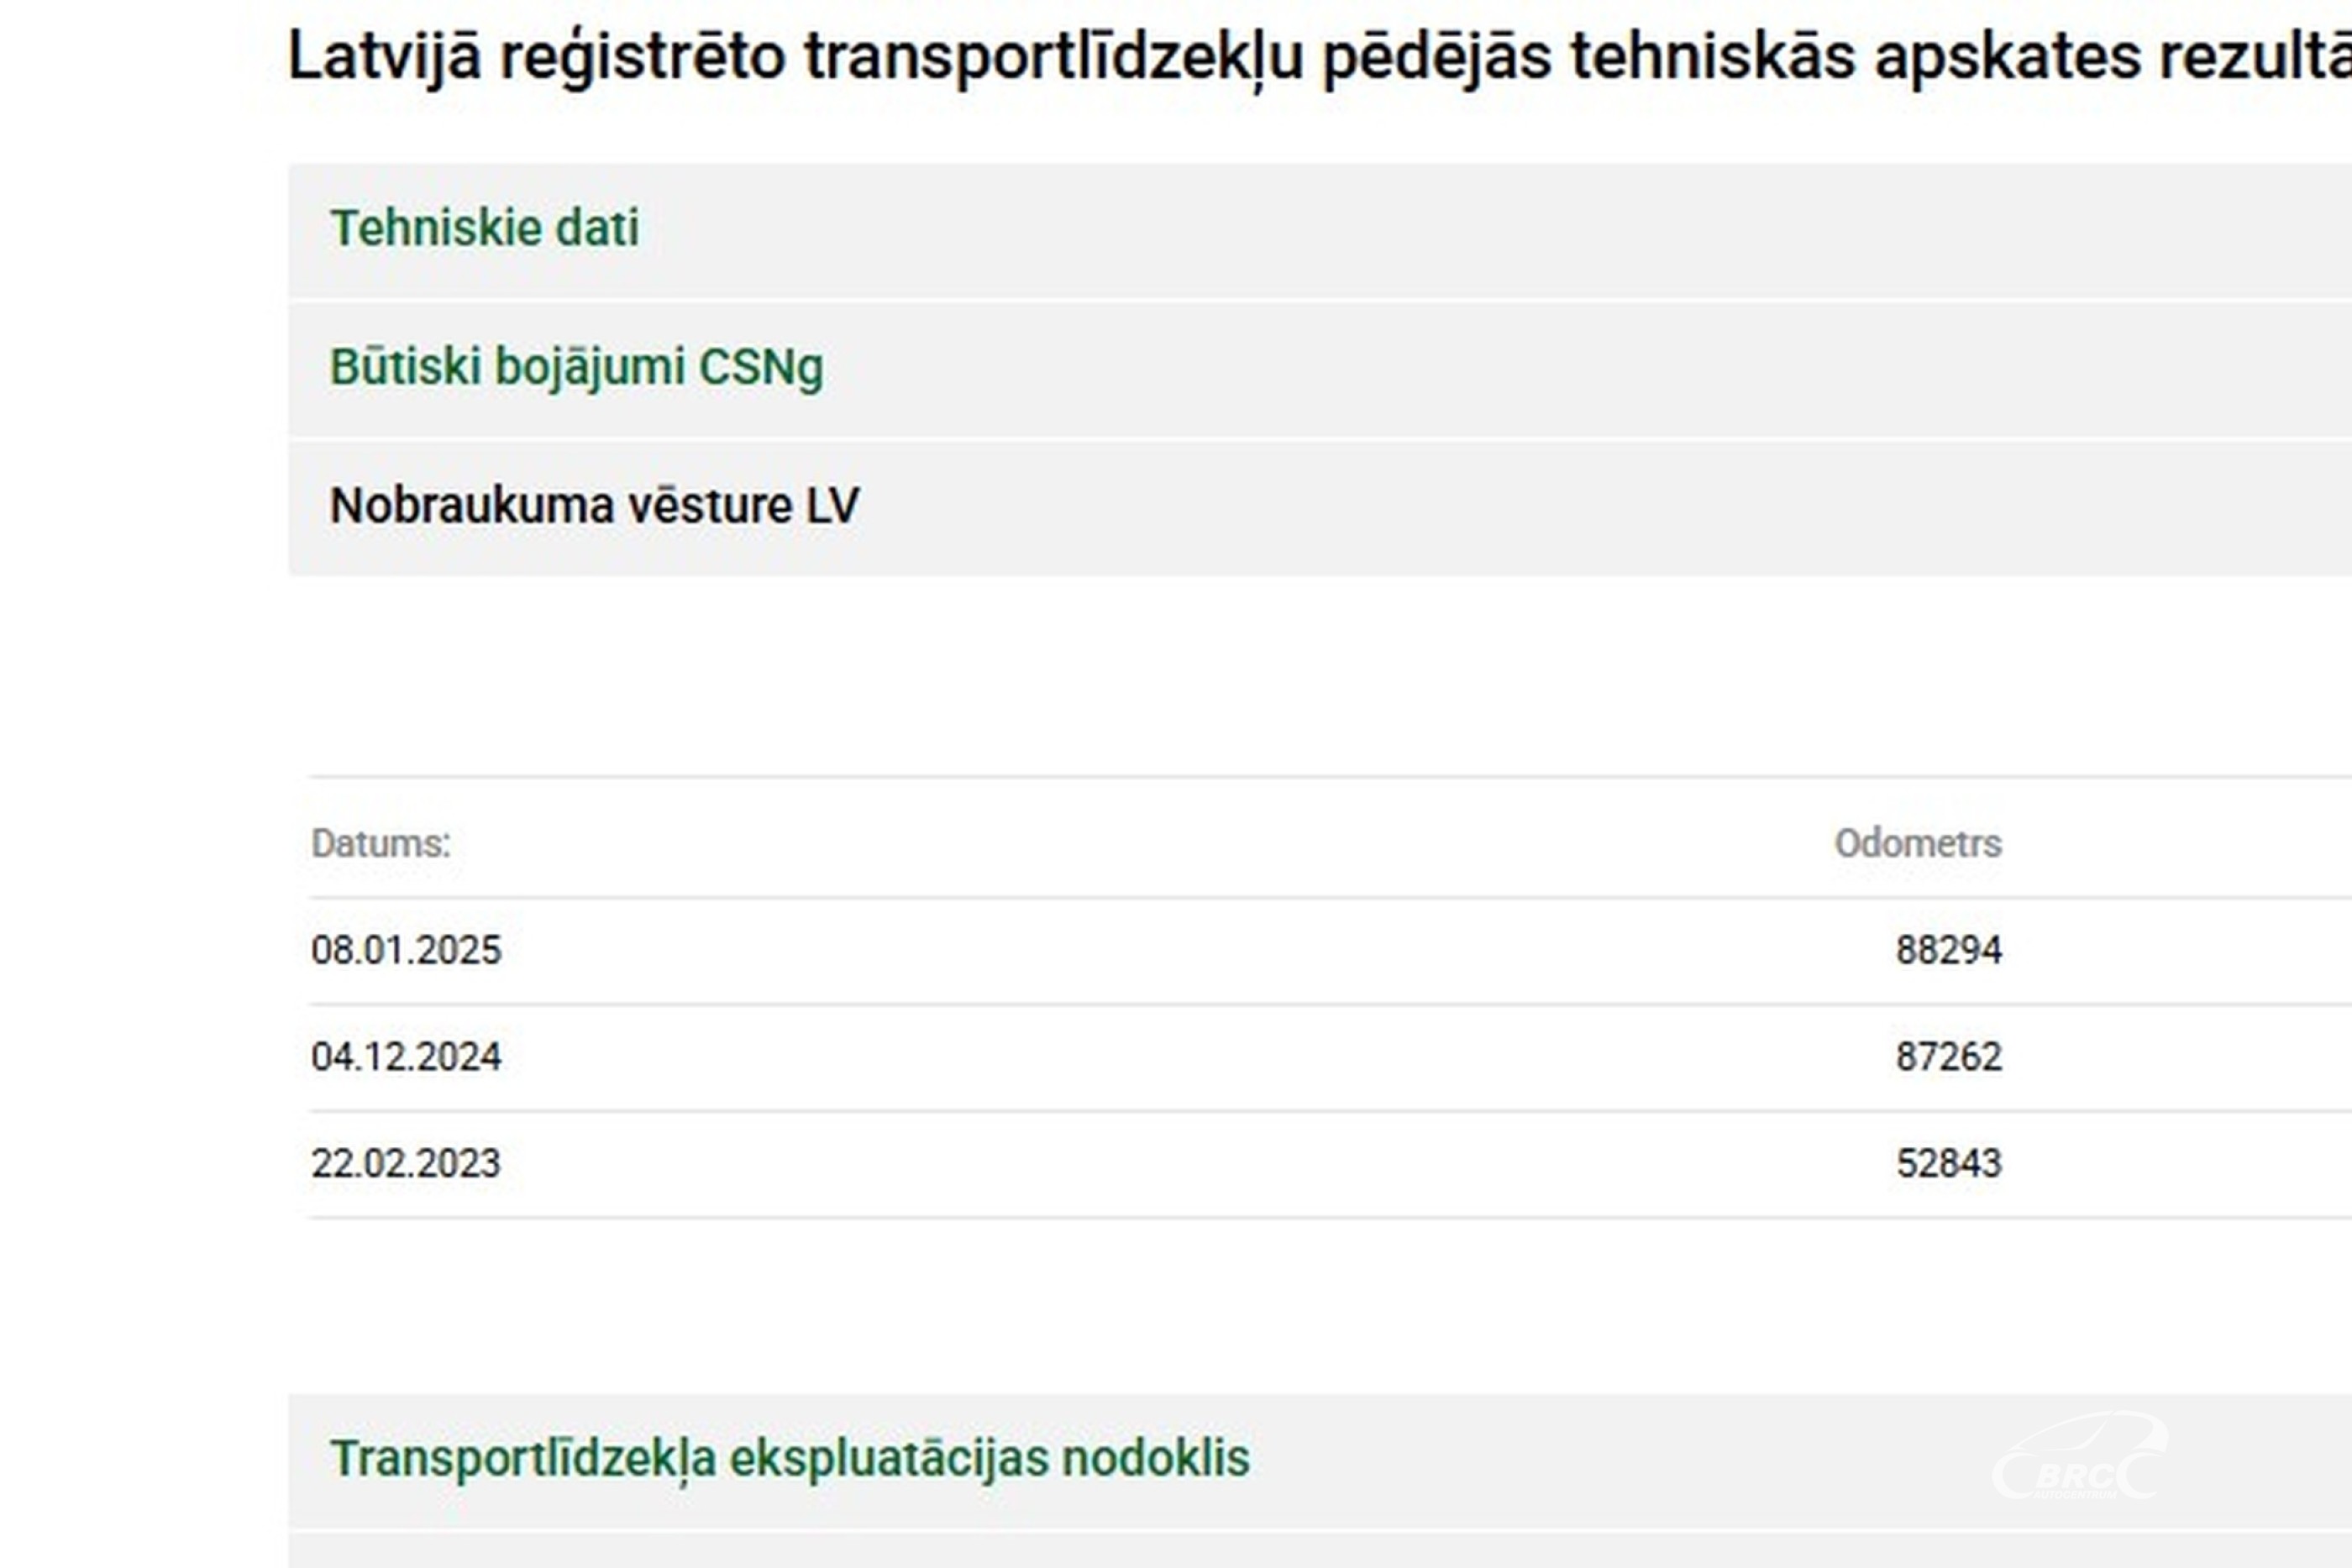
Task: Click the odometer value 52843
Action: pos(1948,1164)
